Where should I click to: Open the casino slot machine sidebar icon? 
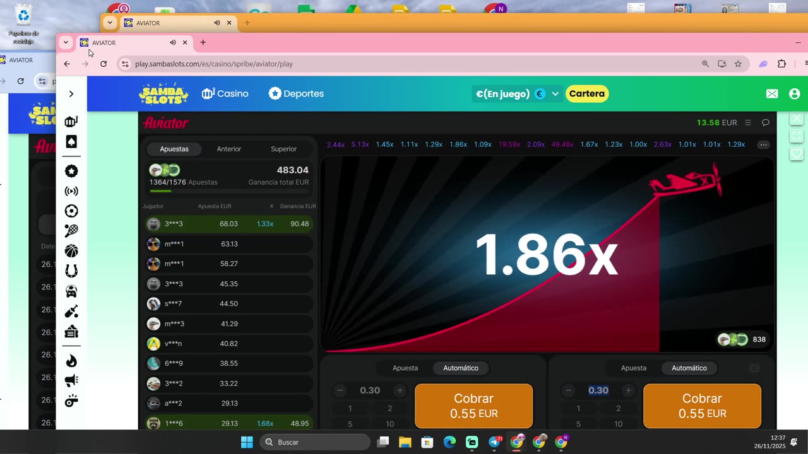[x=71, y=121]
